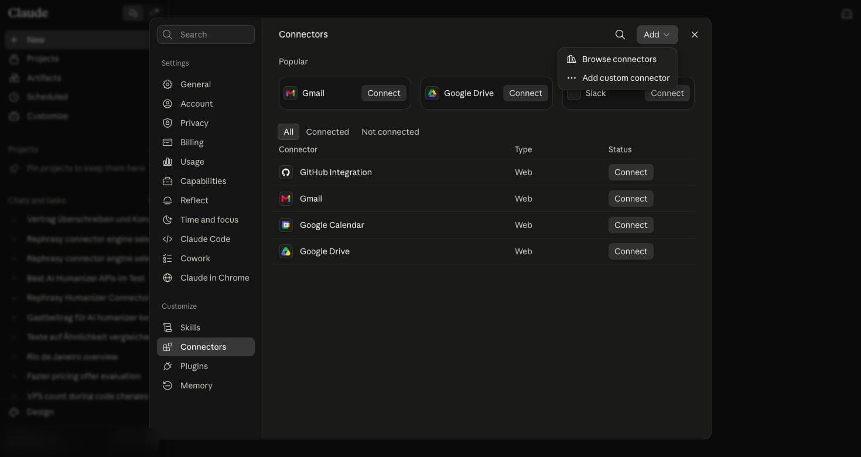861x457 pixels.
Task: Open Claude in Chrome settings
Action: [x=206, y=278]
